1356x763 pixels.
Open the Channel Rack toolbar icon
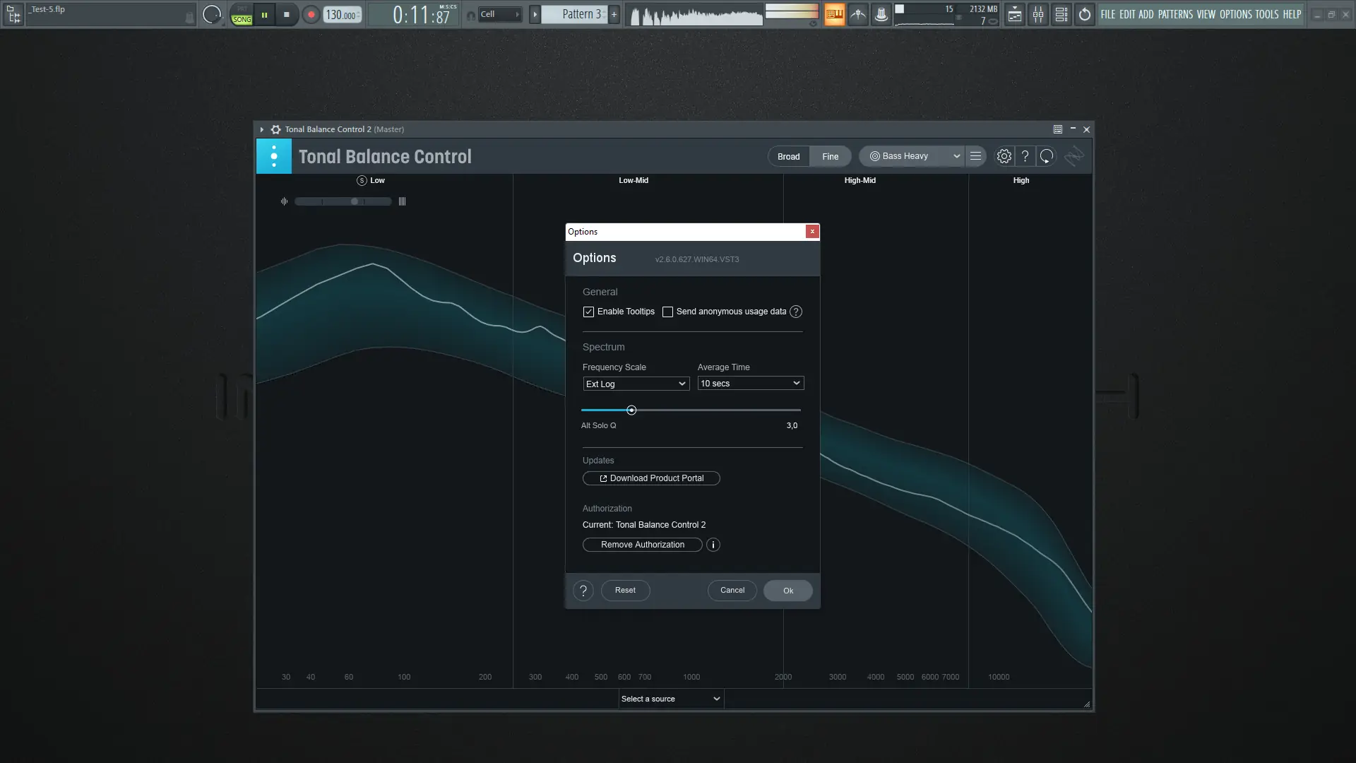(1061, 14)
